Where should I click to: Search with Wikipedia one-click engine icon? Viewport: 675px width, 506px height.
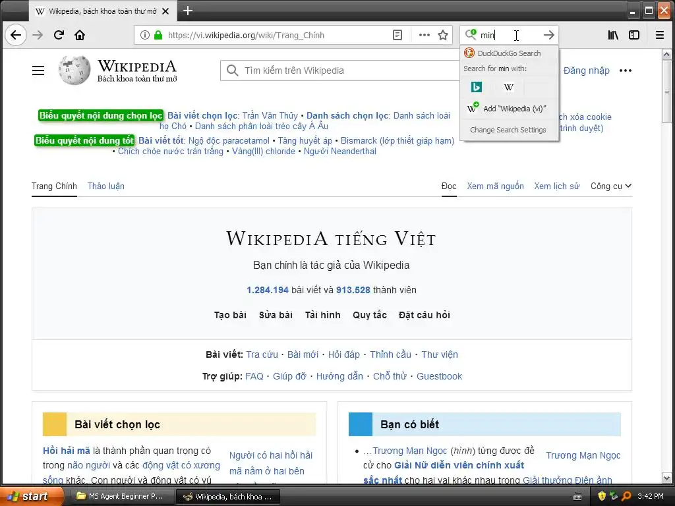pos(508,87)
